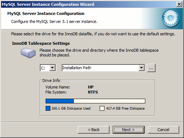184x138 pixels.
Task: Click the Next button
Action: point(129,130)
